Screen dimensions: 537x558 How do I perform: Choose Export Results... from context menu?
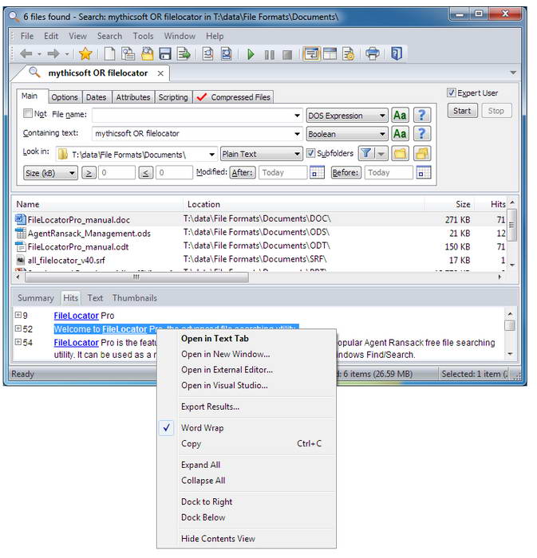pos(246,407)
